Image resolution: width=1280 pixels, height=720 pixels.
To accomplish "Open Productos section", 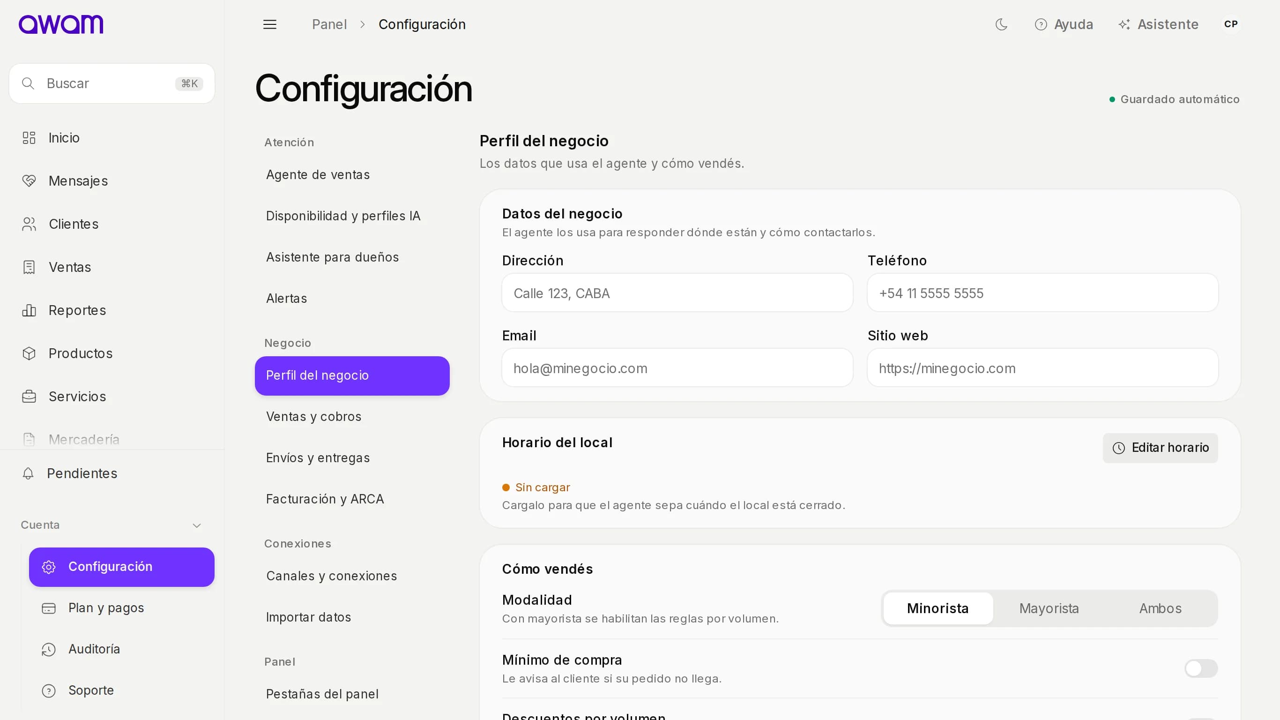I will tap(112, 353).
